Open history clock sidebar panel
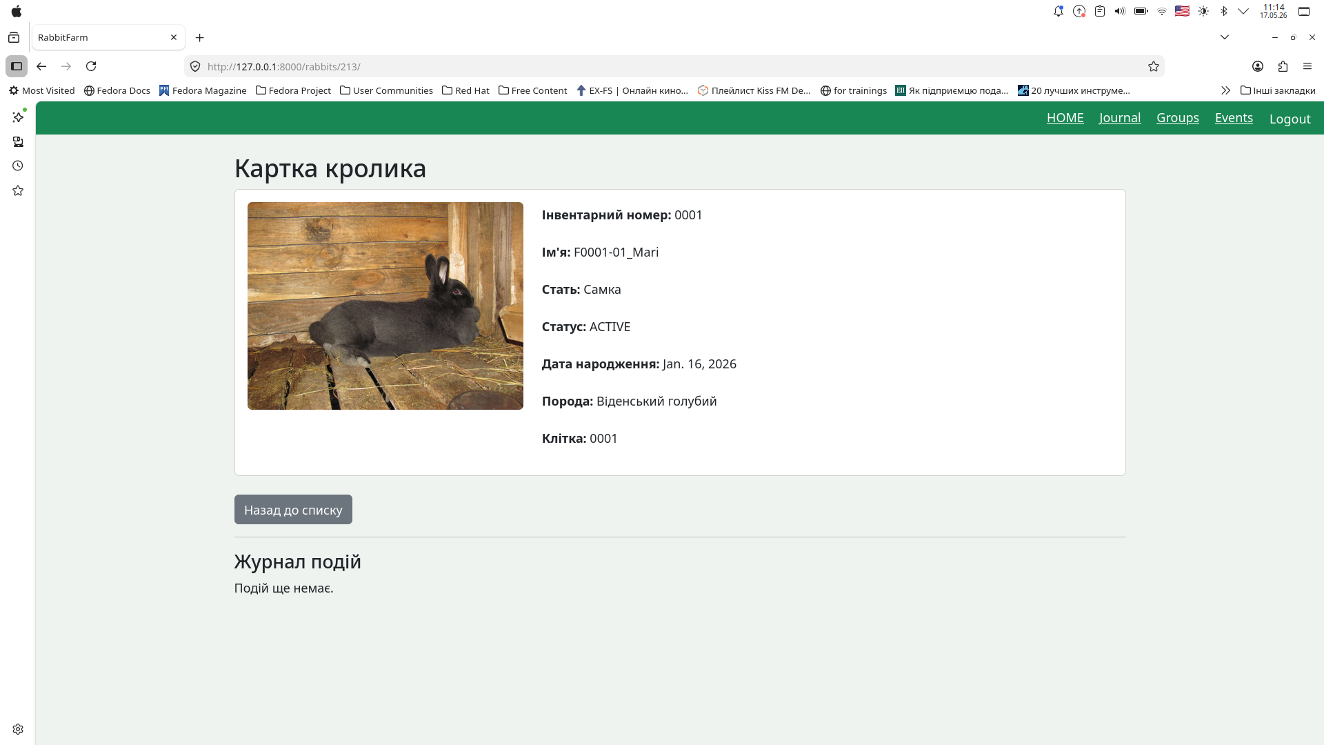Image resolution: width=1324 pixels, height=745 pixels. pos(18,166)
